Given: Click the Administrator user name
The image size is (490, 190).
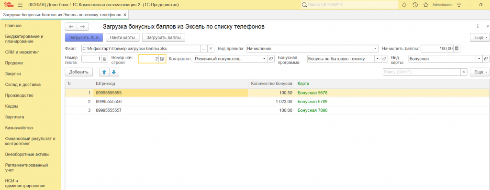Looking at the screenshot, I should (442, 5).
